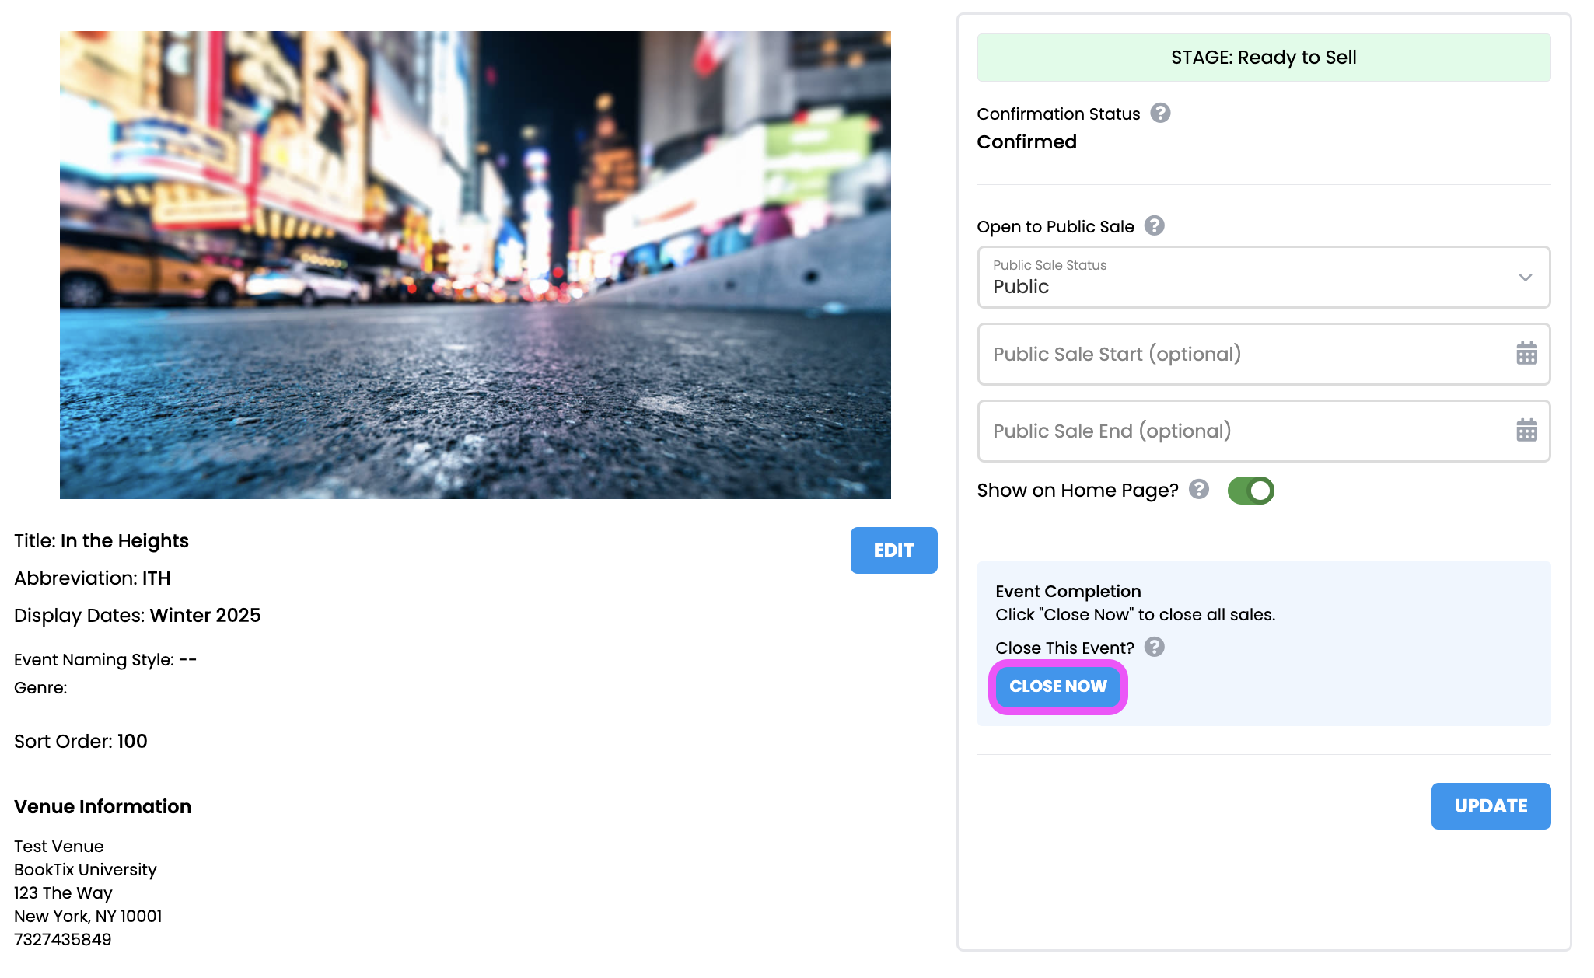Click Event Naming Style text

point(106,660)
